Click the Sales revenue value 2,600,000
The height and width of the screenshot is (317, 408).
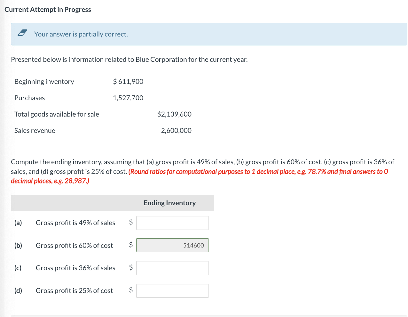point(176,131)
